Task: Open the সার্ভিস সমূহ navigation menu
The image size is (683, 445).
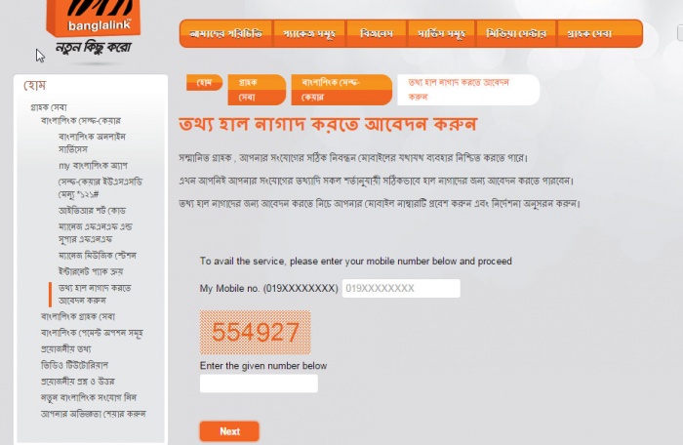Action: click(441, 33)
